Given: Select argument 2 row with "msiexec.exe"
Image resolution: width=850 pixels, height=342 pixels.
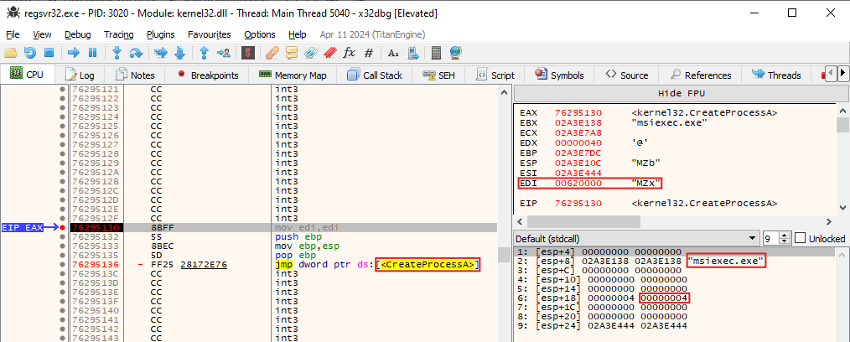Looking at the screenshot, I should point(675,262).
